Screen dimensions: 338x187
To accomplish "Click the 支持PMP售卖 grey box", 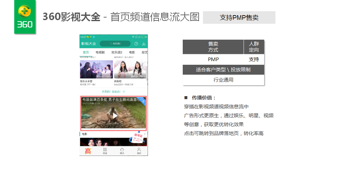I will [239, 18].
